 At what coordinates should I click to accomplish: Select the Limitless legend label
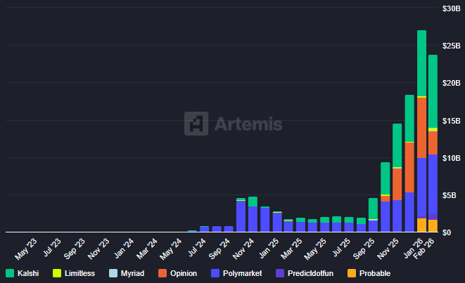tap(79, 273)
